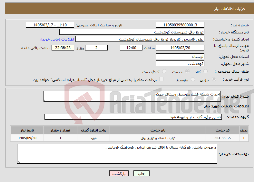Select the جزیی purchase type radio

click(x=214, y=79)
